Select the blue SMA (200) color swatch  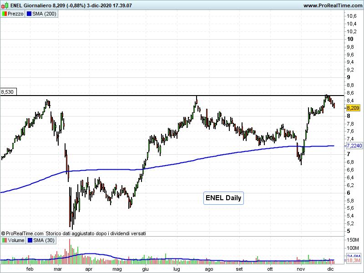[29, 14]
